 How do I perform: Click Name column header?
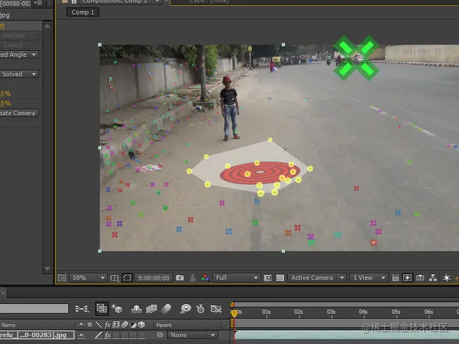pos(9,325)
